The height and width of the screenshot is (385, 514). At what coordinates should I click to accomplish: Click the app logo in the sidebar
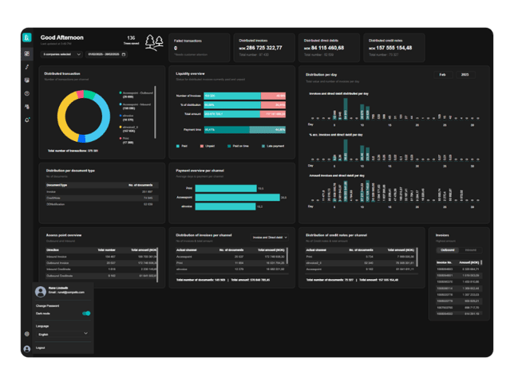pyautogui.click(x=26, y=37)
